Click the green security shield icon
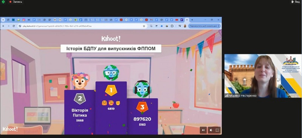302x138 pixels. click(x=3, y=2)
